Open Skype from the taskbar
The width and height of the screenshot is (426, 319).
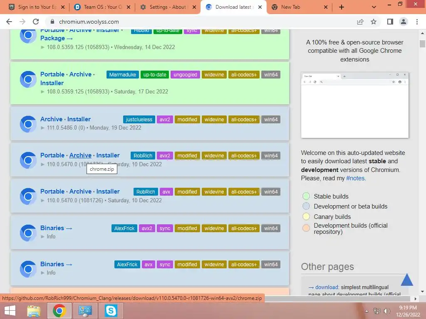[111, 311]
